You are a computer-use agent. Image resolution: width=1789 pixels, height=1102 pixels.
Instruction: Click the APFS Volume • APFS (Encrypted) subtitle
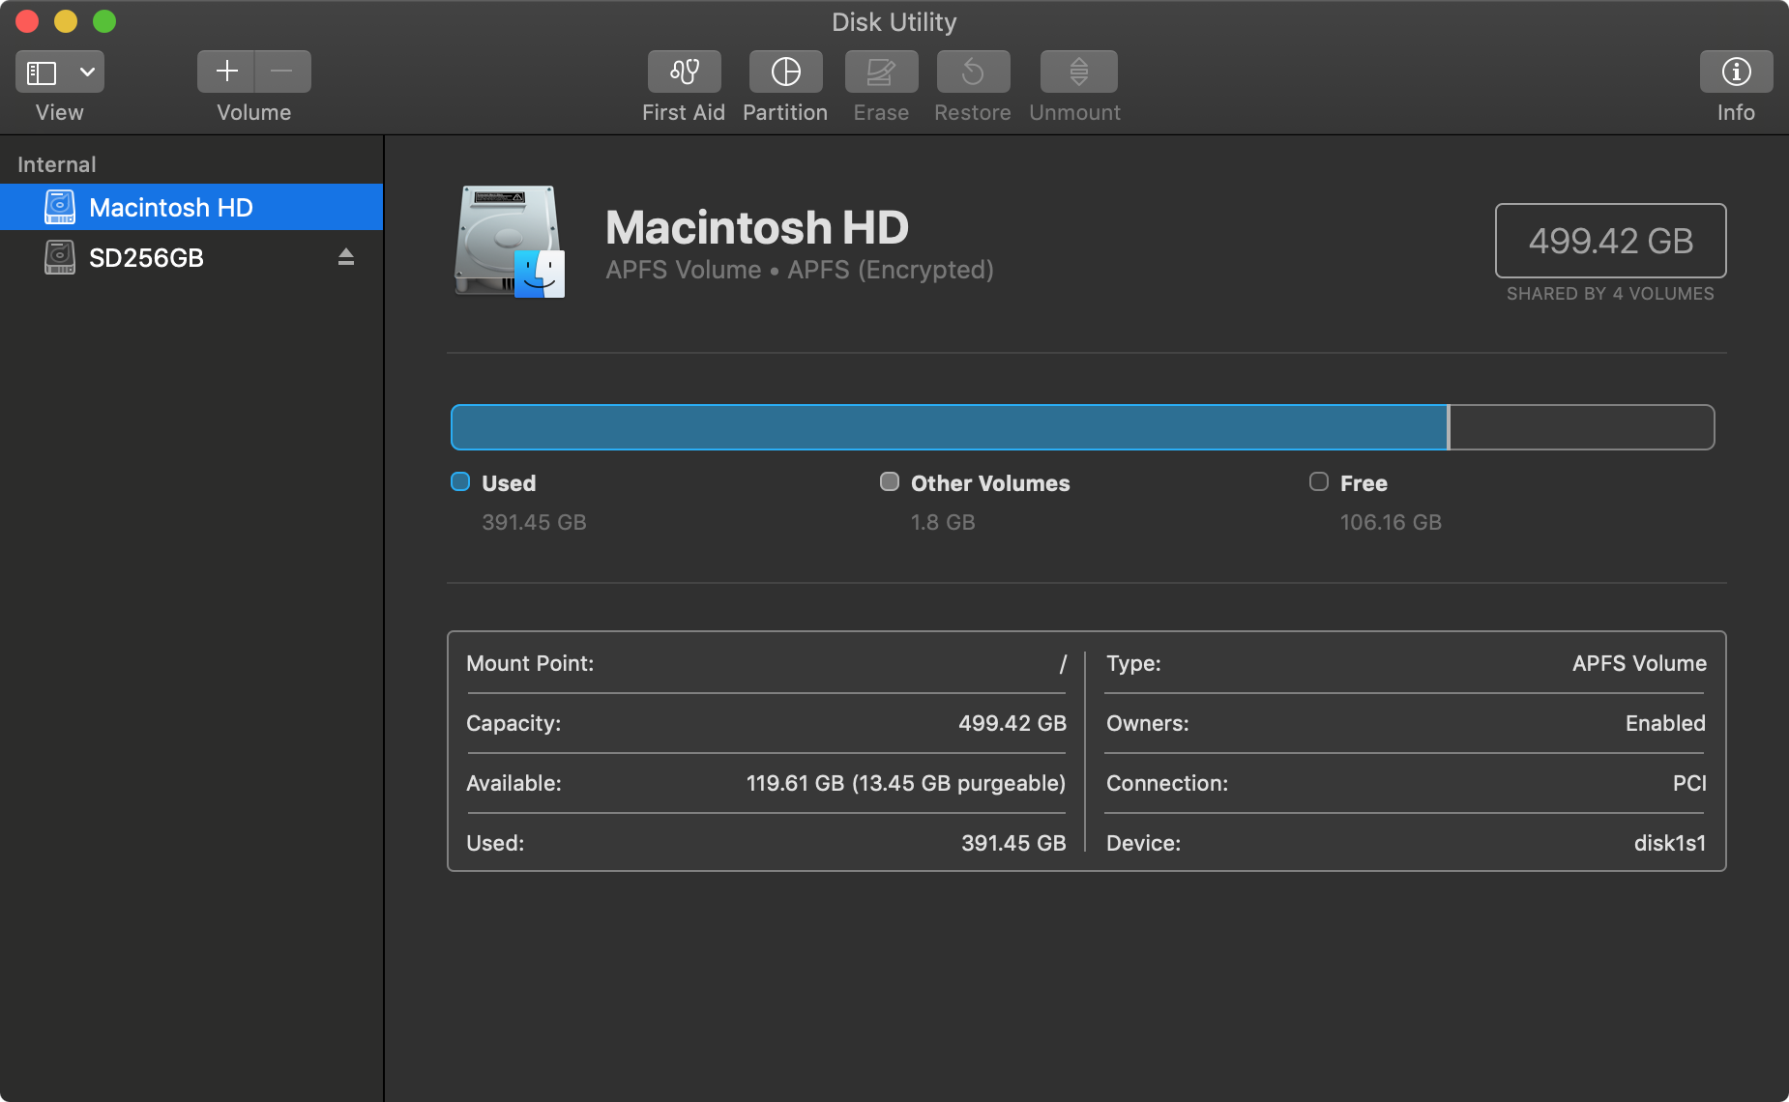coord(800,270)
